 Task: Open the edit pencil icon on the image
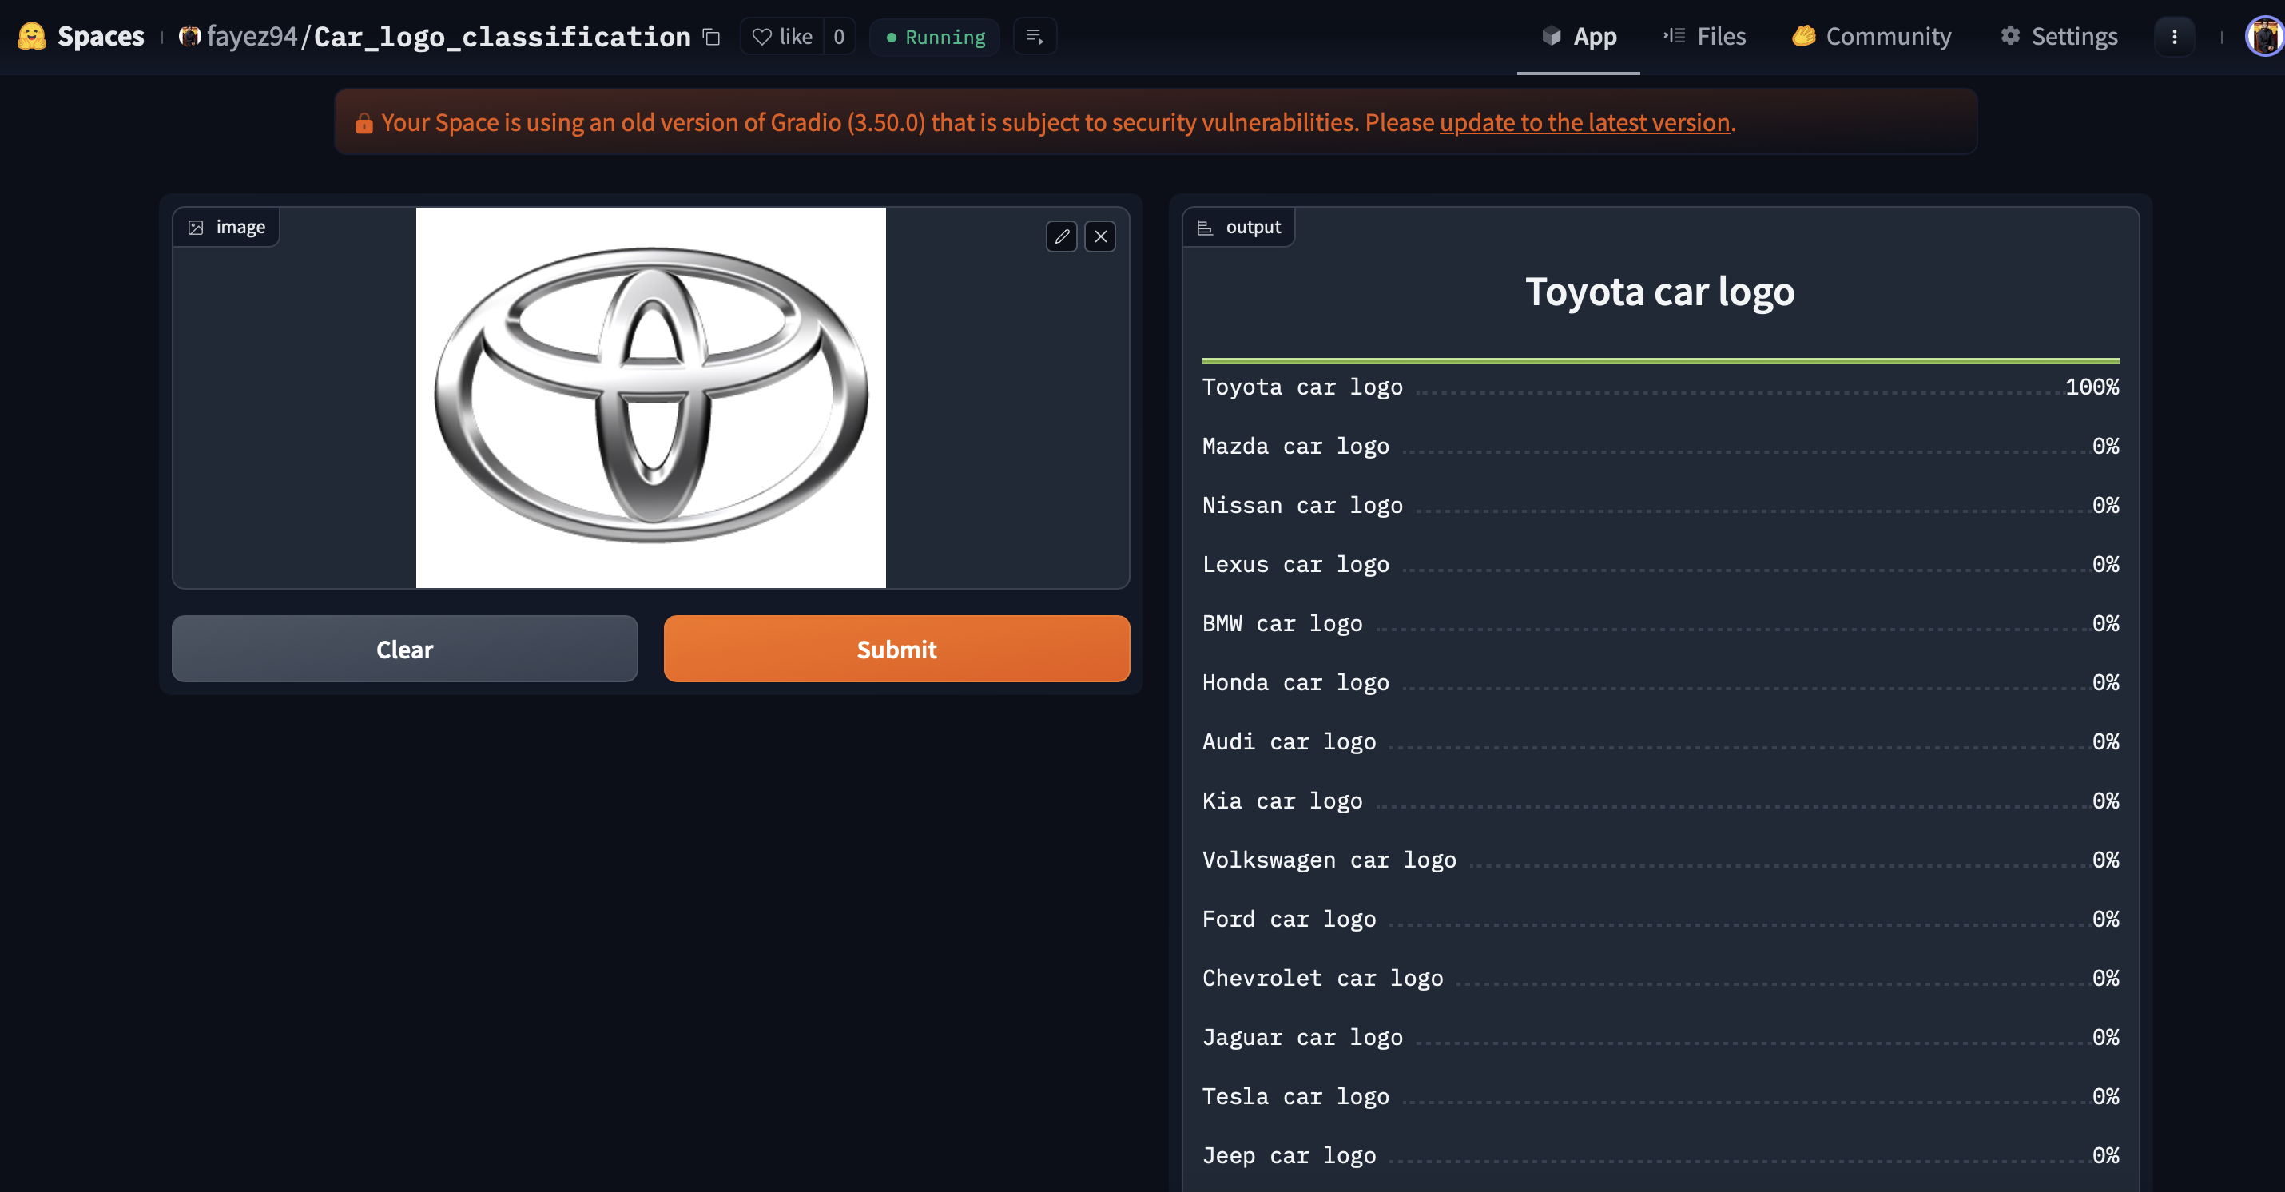tap(1062, 236)
